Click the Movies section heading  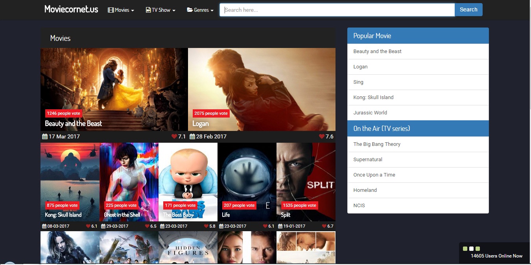click(60, 39)
